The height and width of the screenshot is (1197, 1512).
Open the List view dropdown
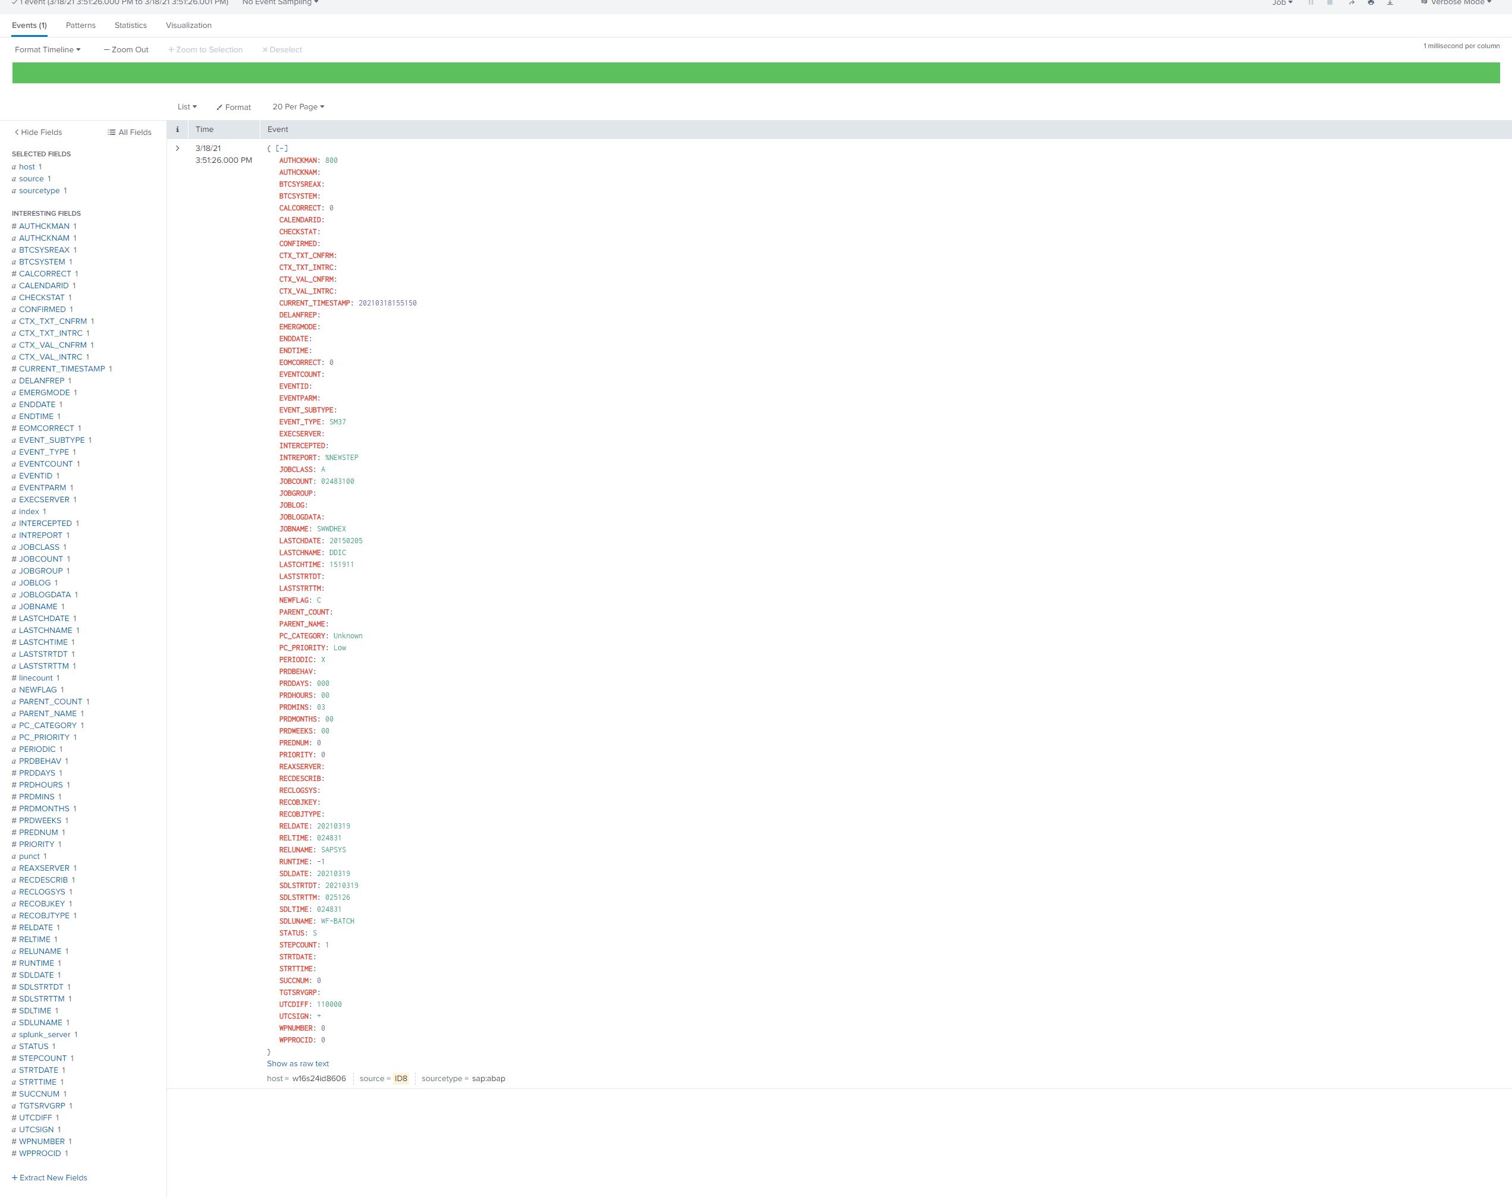(187, 106)
